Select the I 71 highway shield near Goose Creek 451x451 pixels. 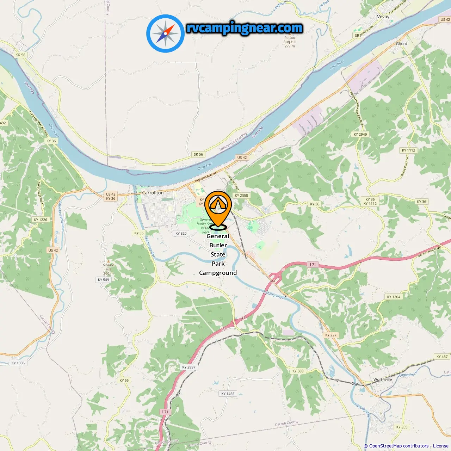tap(313, 265)
